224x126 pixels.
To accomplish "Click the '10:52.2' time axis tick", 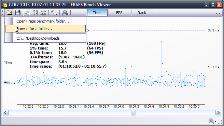I will pos(28,107).
